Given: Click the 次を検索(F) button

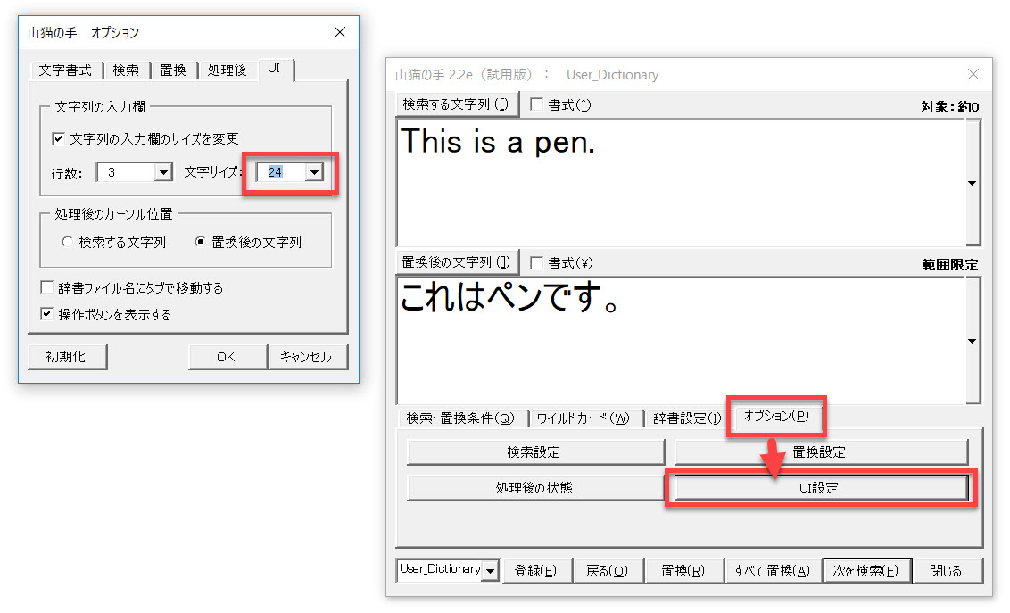Looking at the screenshot, I should [865, 571].
